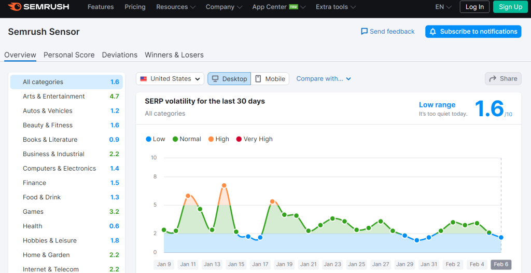
Task: Open the United States country dropdown
Action: coord(170,79)
